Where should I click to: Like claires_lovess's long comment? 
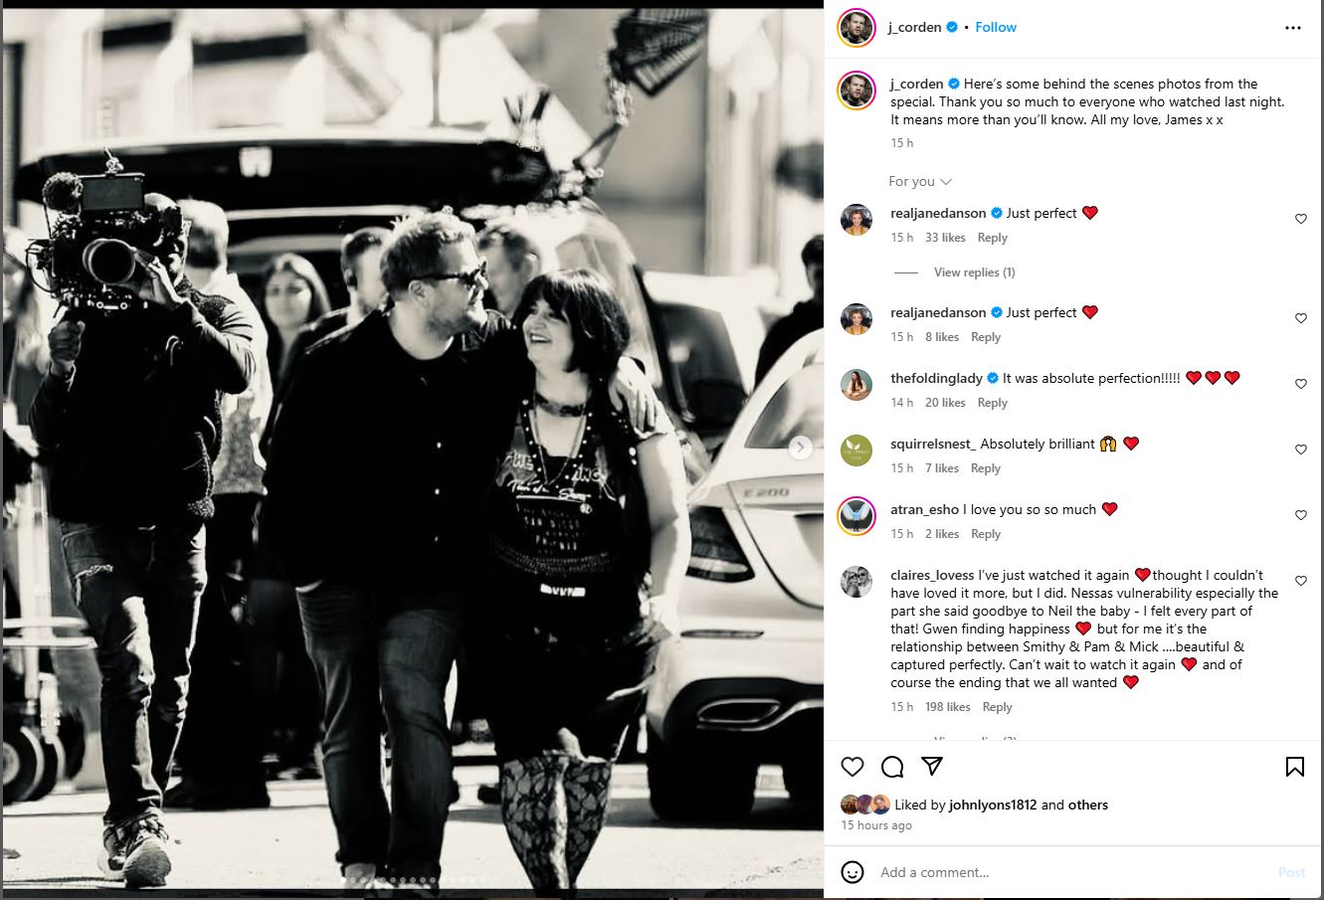pos(1300,581)
